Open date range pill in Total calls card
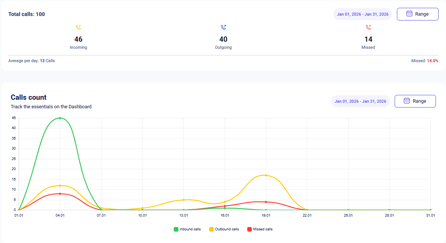 pos(363,14)
